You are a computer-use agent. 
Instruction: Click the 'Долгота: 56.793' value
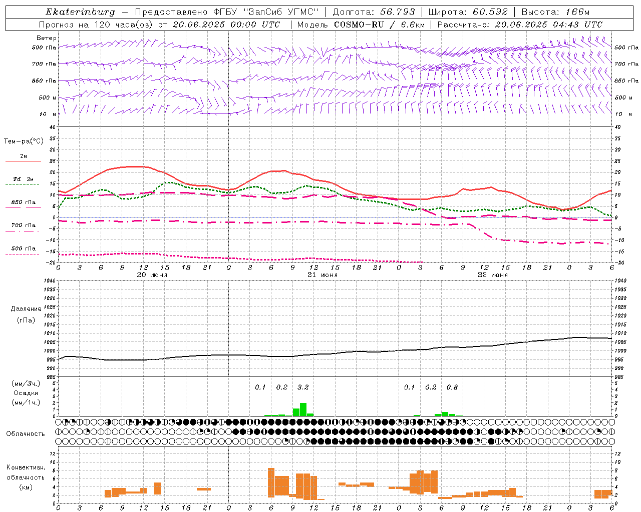point(374,12)
